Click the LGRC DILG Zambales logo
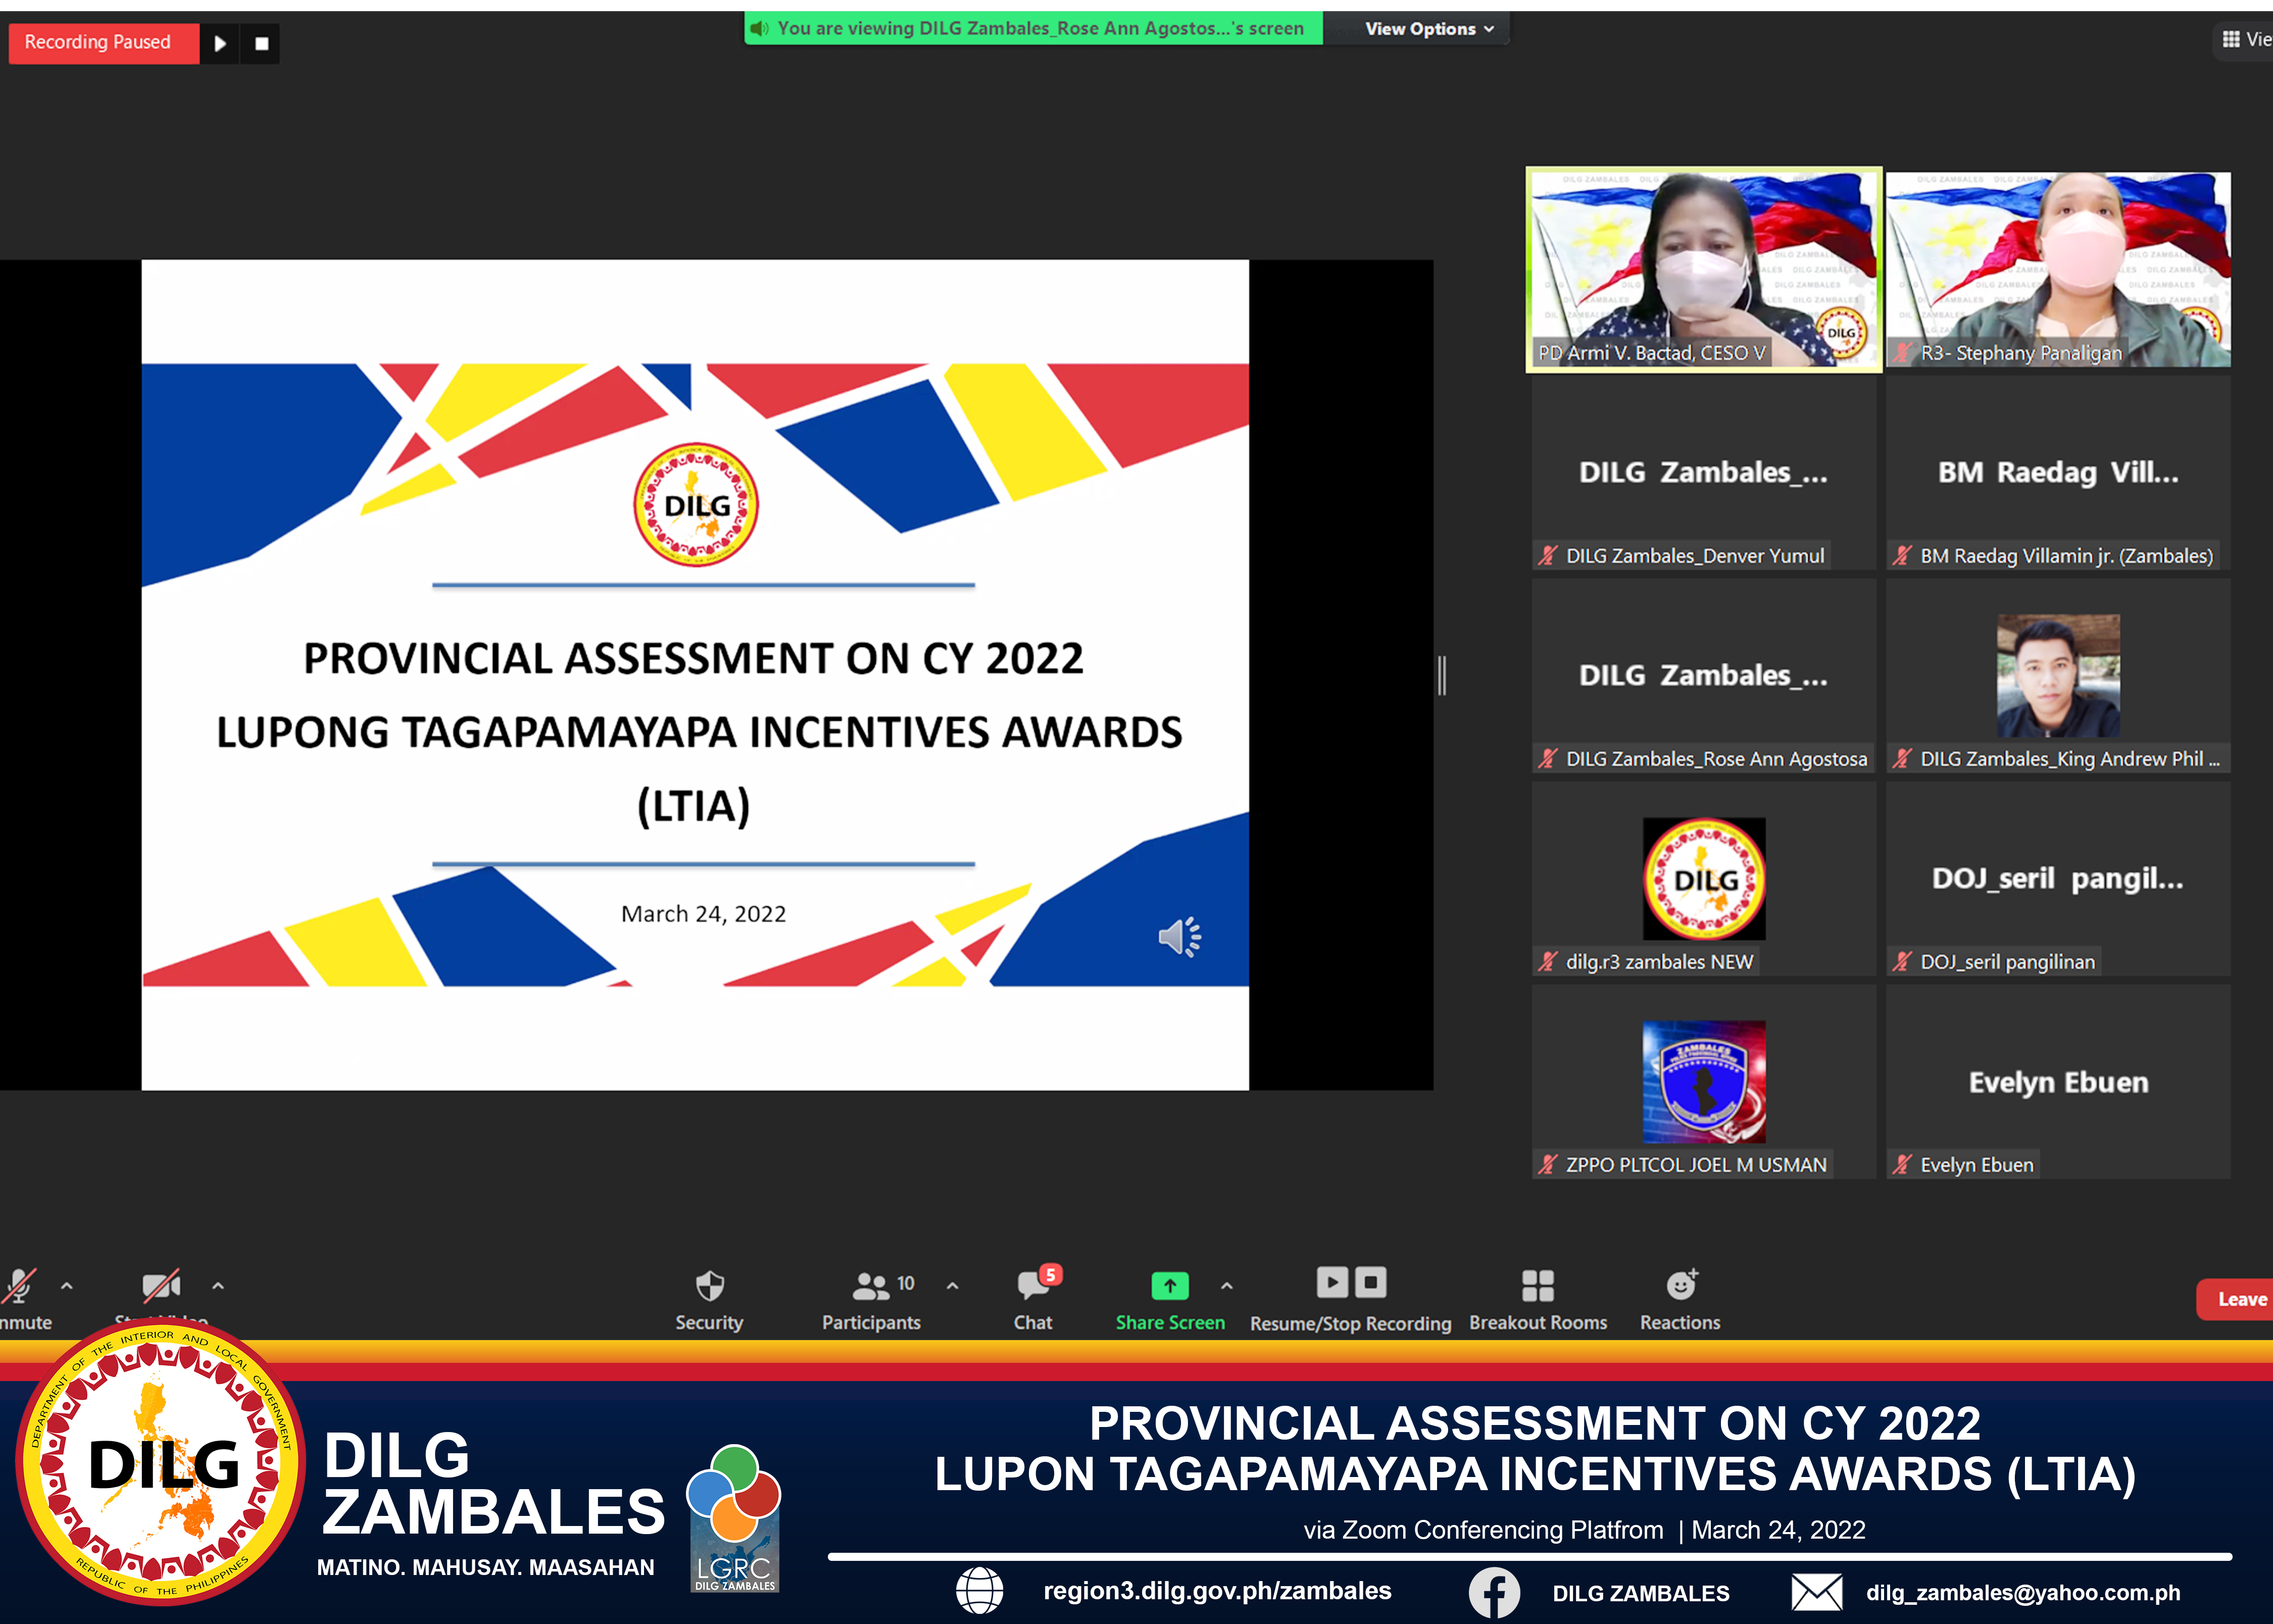 click(734, 1518)
